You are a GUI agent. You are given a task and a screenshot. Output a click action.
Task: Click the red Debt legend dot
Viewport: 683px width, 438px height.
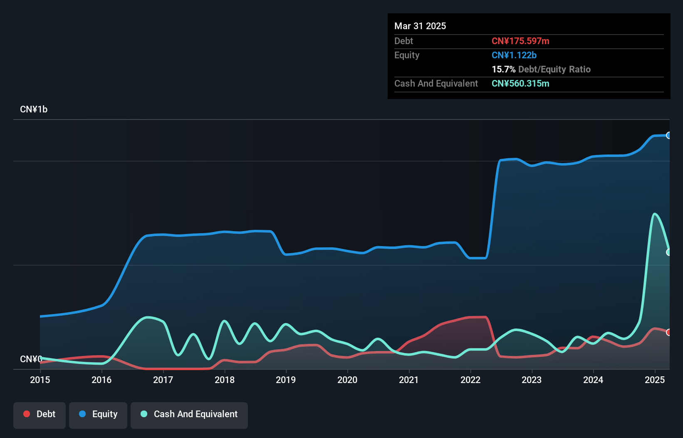(x=27, y=414)
